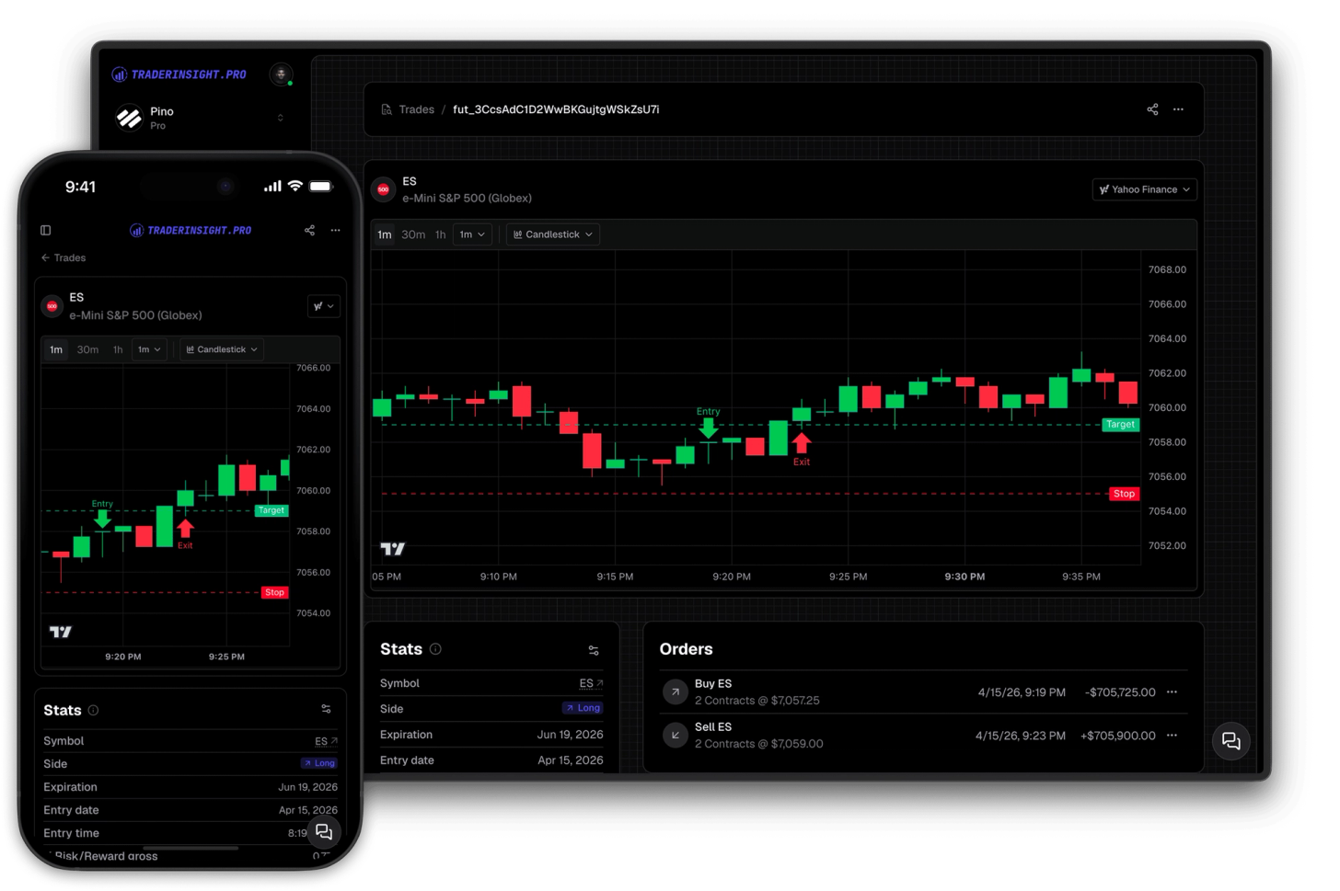Open the Stats panel filter settings icon
The width and height of the screenshot is (1340, 891).
click(594, 650)
